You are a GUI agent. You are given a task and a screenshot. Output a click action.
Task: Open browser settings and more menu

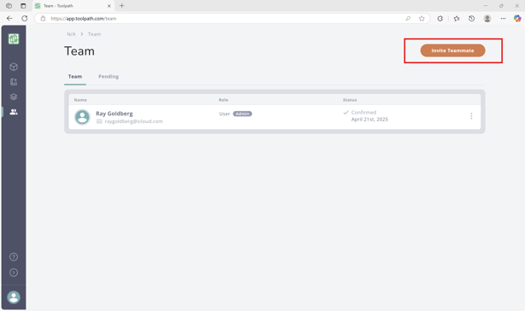[x=503, y=19]
